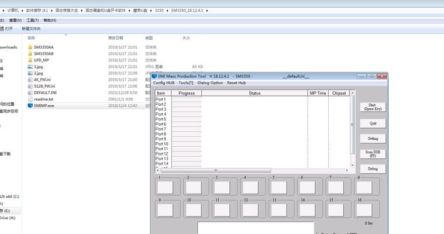This screenshot has height=234, width=444.
Task: Open the Config HUB menu
Action: pyautogui.click(x=164, y=82)
